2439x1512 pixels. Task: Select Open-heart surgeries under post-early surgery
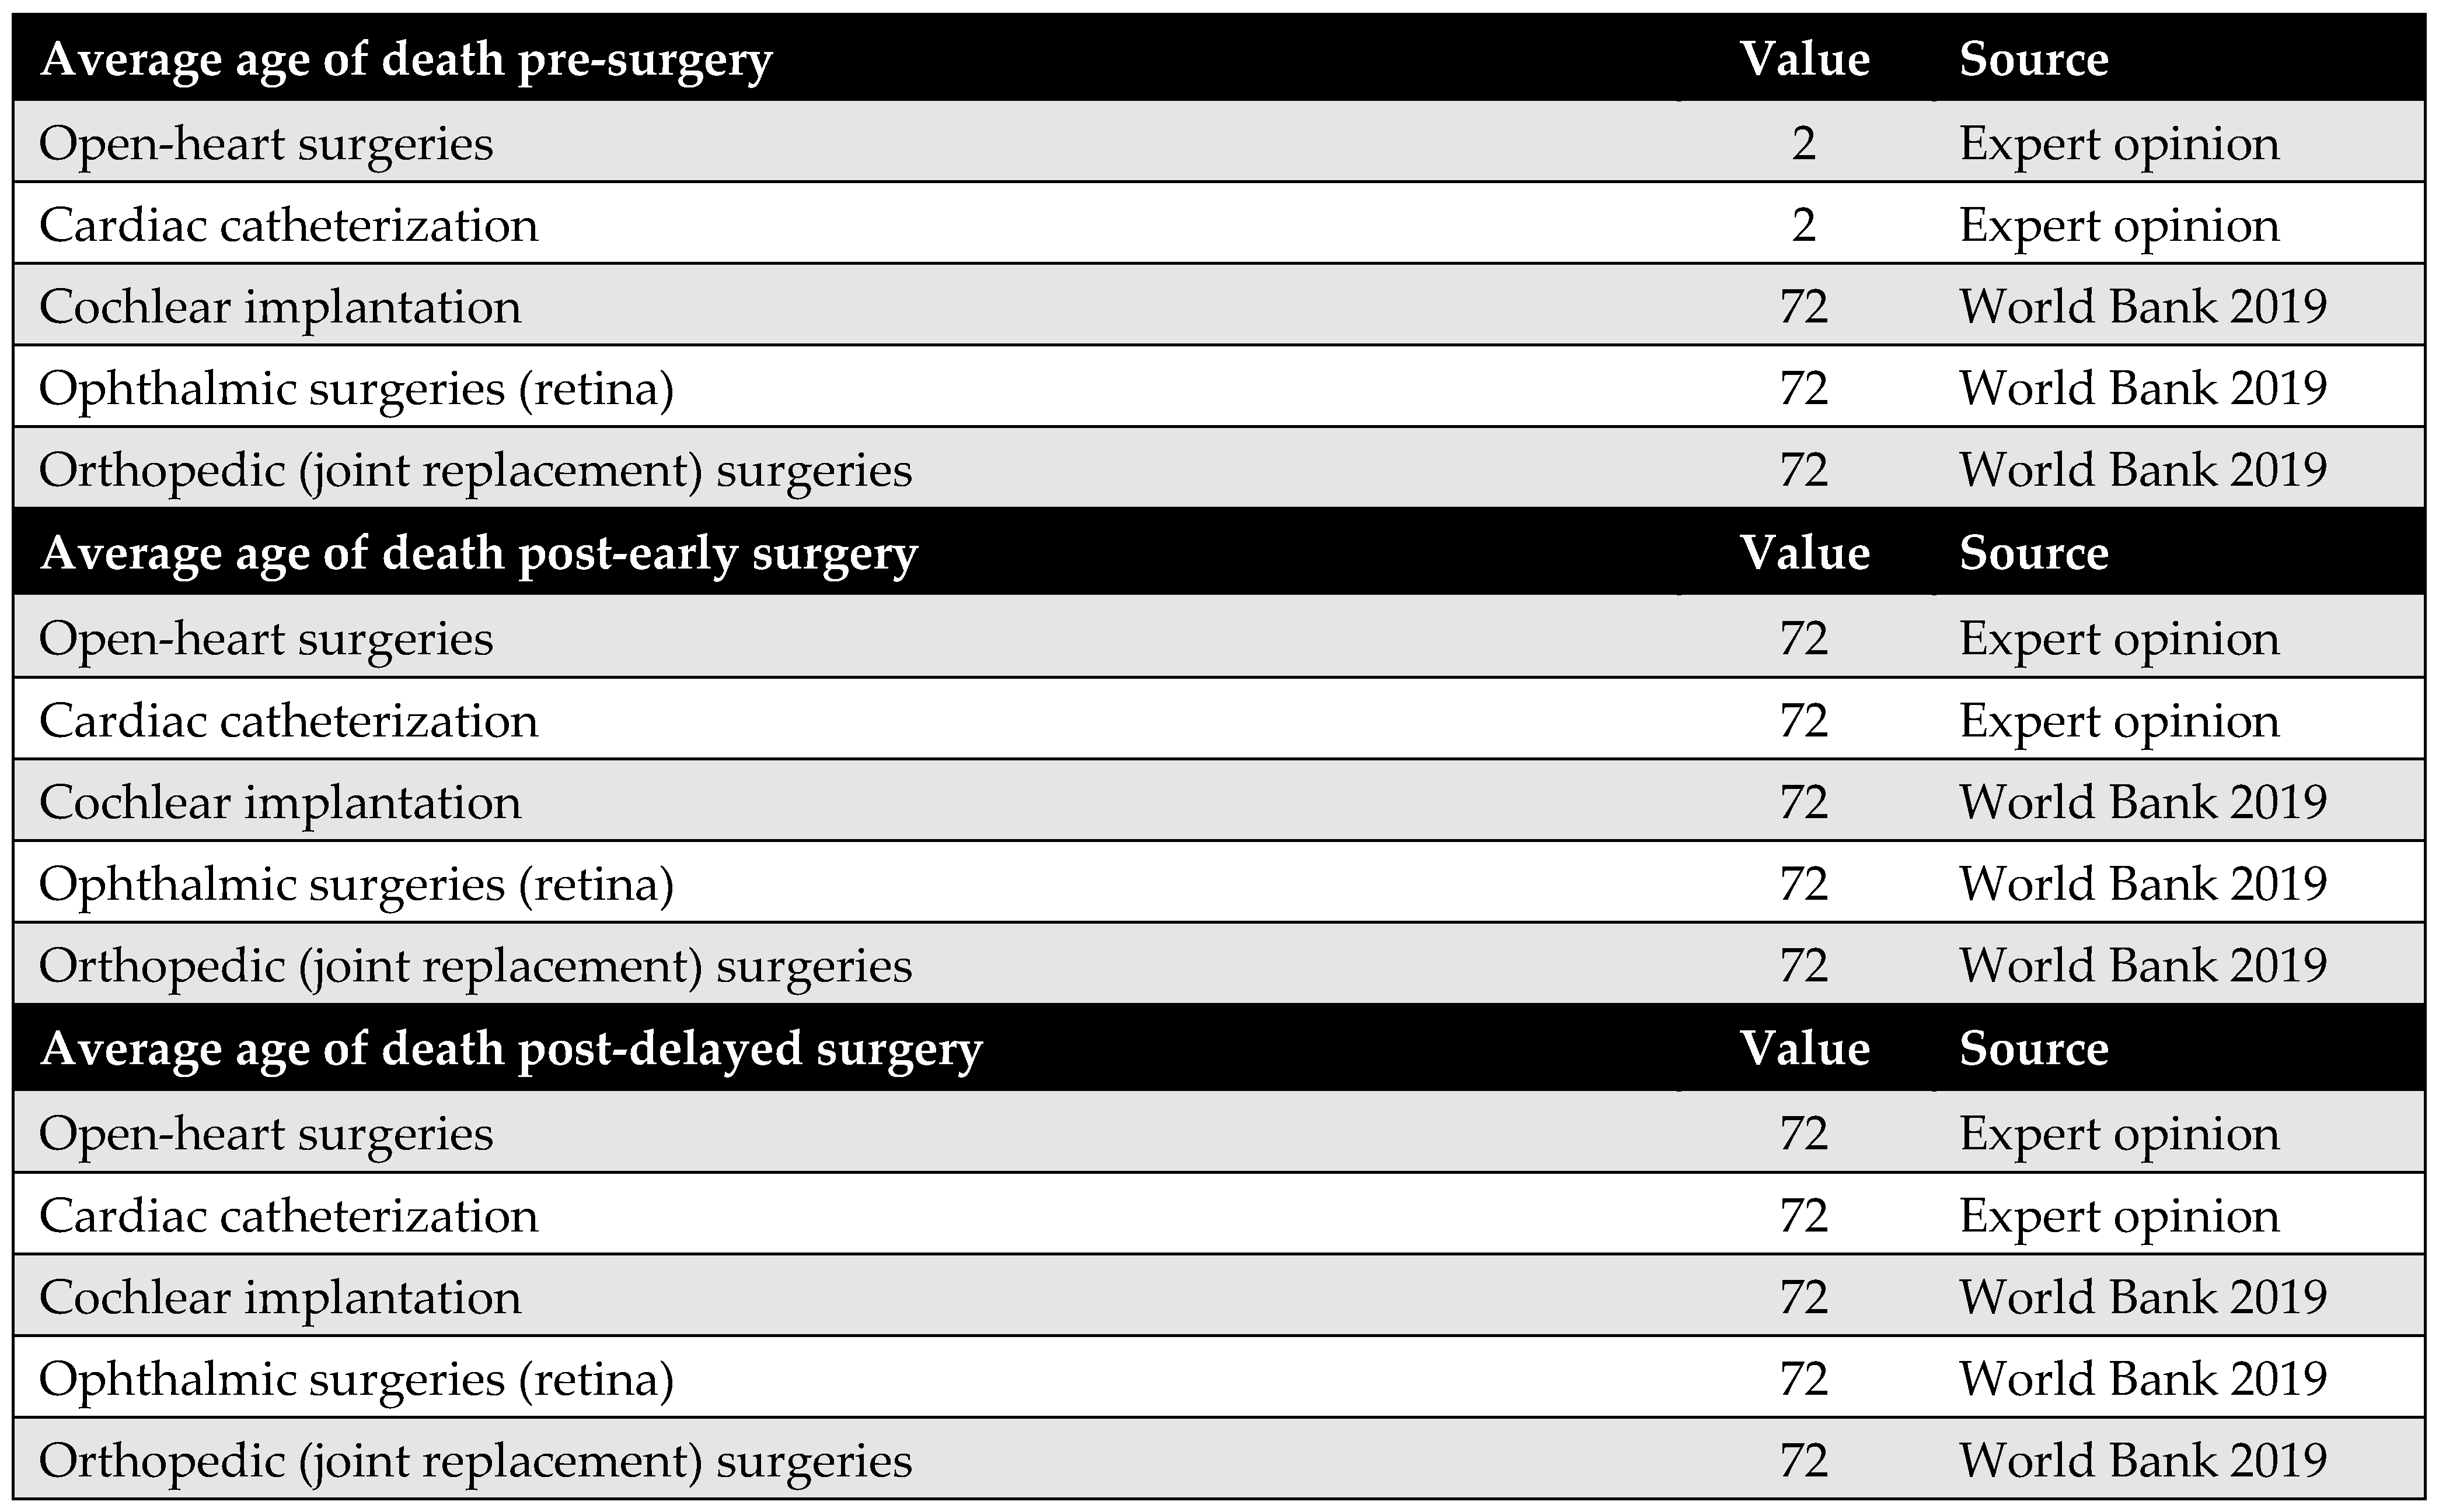point(265,639)
